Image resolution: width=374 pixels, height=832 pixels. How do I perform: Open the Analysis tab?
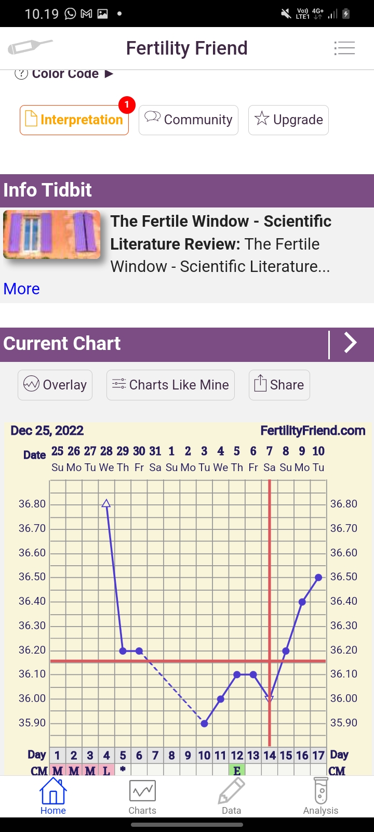click(320, 796)
